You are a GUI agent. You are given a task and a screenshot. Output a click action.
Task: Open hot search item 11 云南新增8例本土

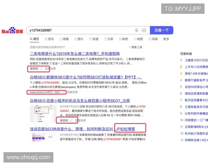(x=196, y=127)
